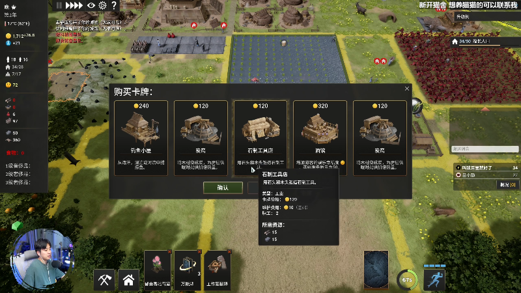Screen dimensions: 521x293
Task: Activate the running man sprint icon
Action: point(434,280)
